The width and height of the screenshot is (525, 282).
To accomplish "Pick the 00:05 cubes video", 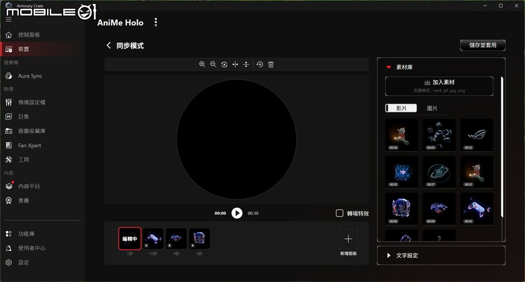I will click(439, 135).
